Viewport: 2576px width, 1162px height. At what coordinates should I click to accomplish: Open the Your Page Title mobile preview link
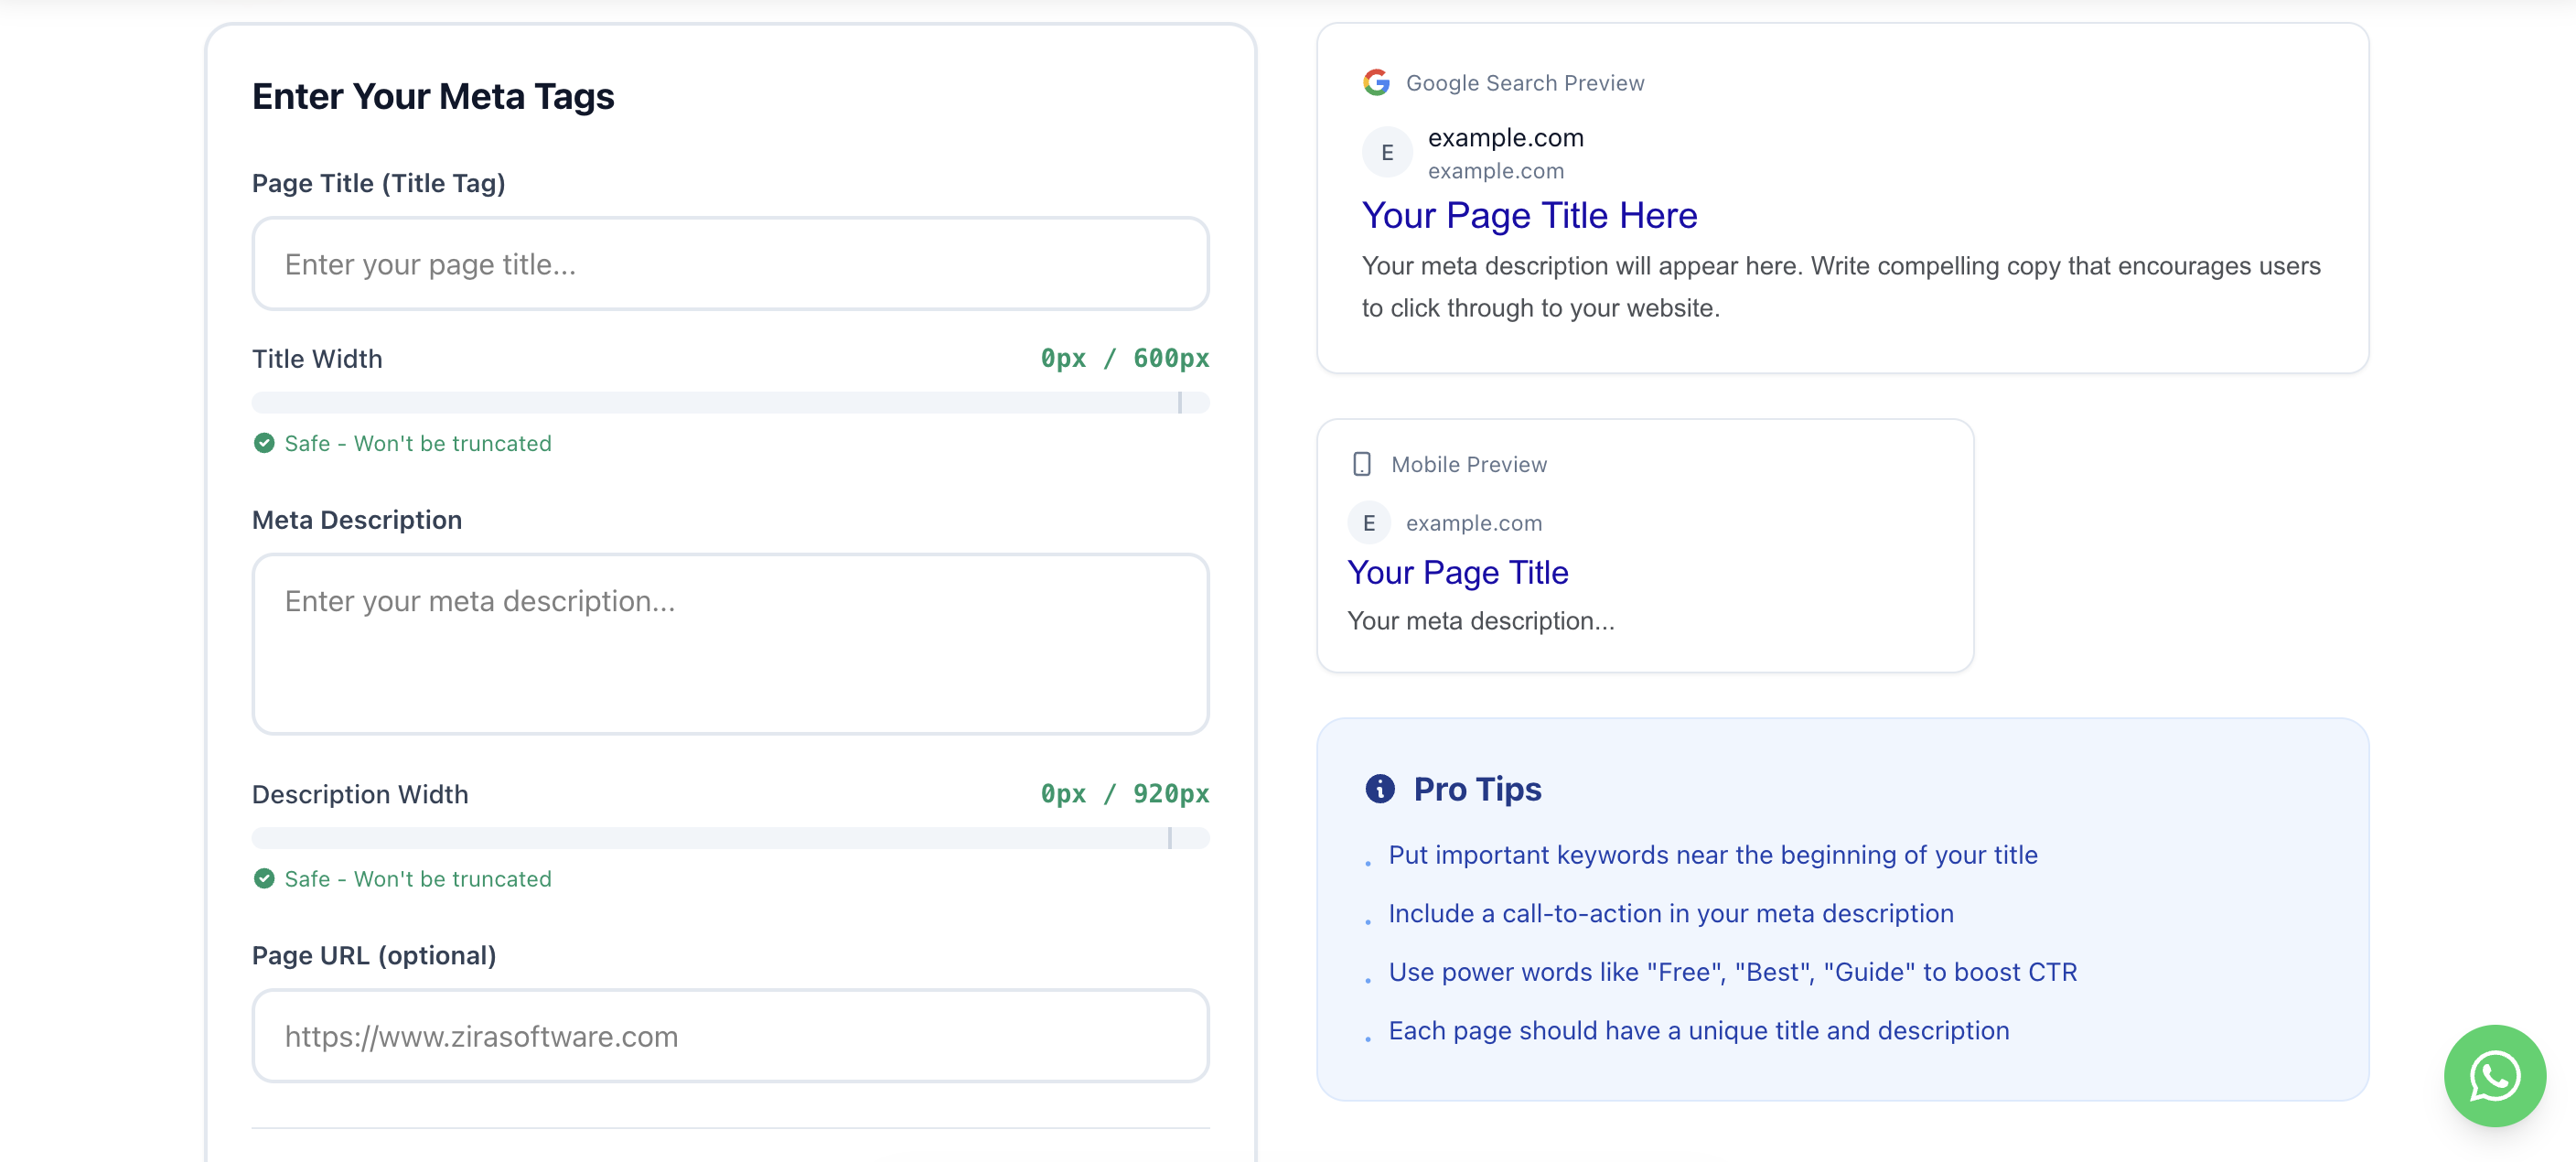pos(1457,572)
